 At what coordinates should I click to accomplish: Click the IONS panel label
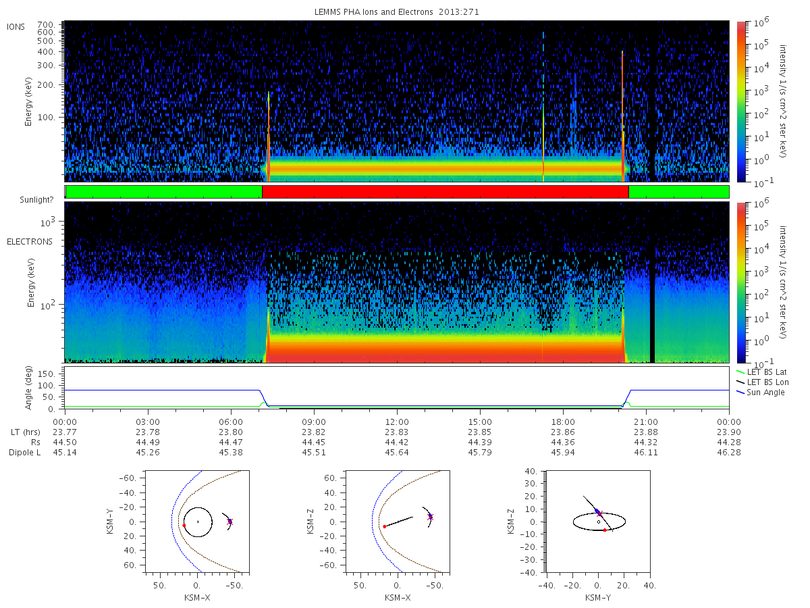(16, 26)
